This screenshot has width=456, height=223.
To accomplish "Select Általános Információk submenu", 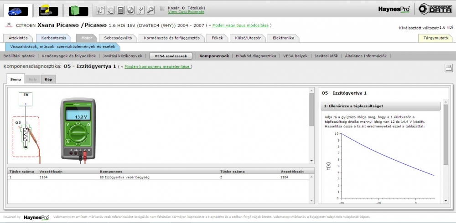I will [x=366, y=56].
